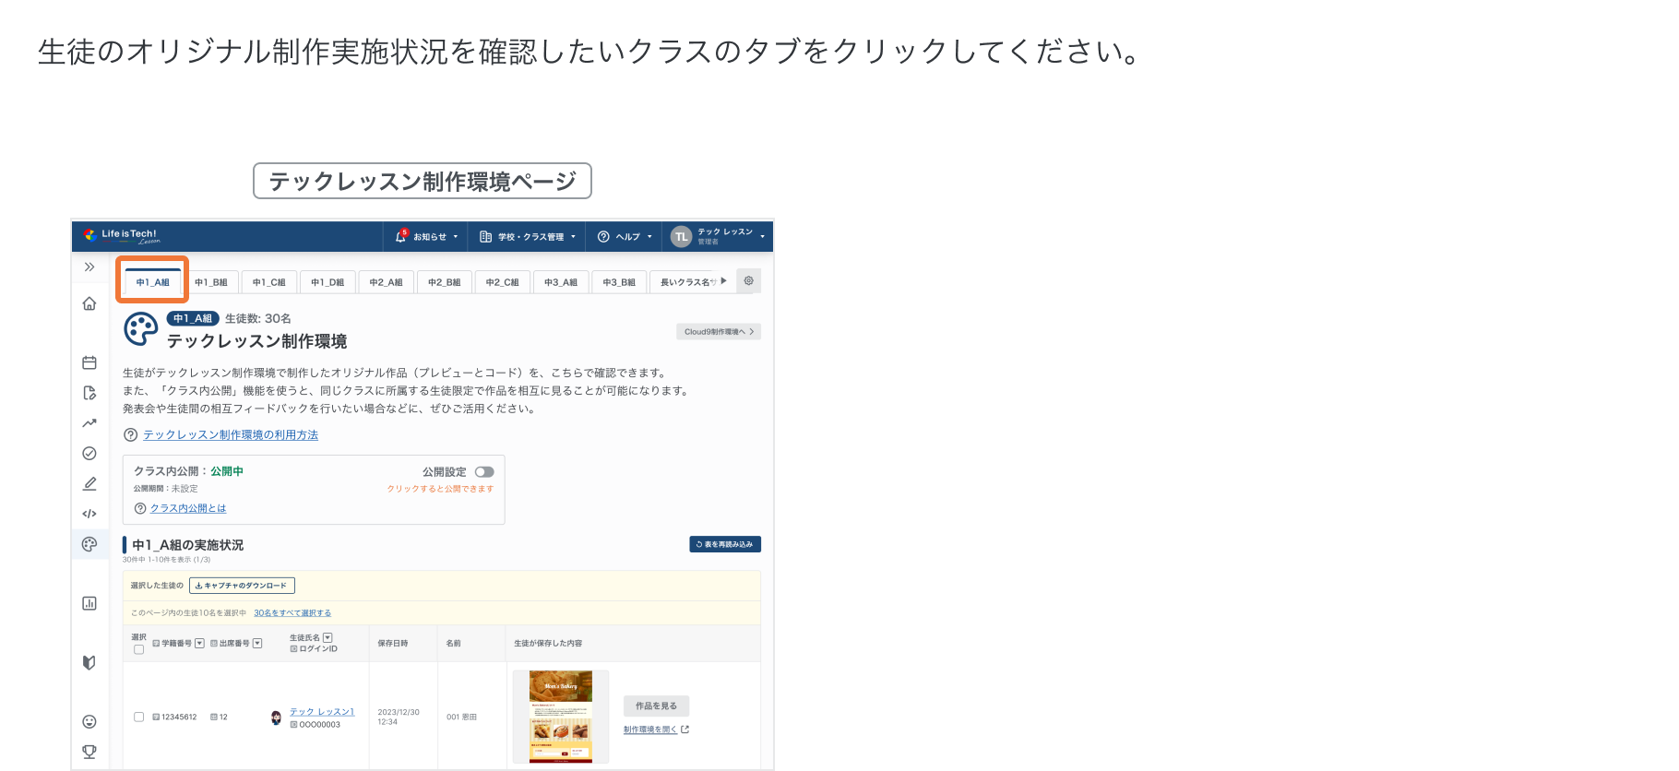Image resolution: width=1679 pixels, height=771 pixels.
Task: Open the お知らせ dropdown menu
Action: (x=426, y=237)
